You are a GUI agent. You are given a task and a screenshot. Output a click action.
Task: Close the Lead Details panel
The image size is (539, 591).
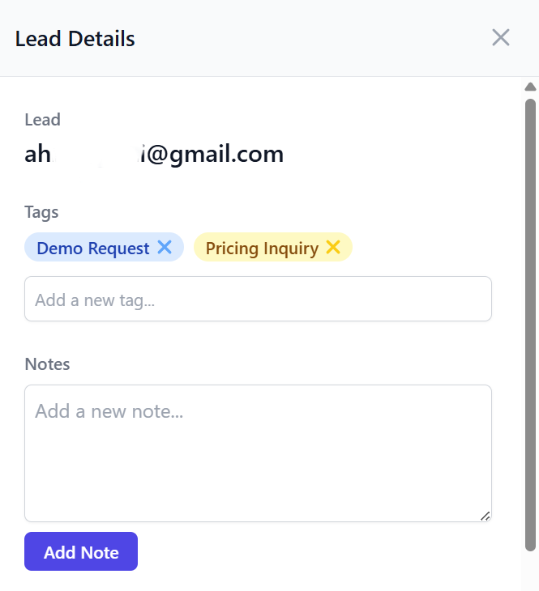[x=501, y=37]
